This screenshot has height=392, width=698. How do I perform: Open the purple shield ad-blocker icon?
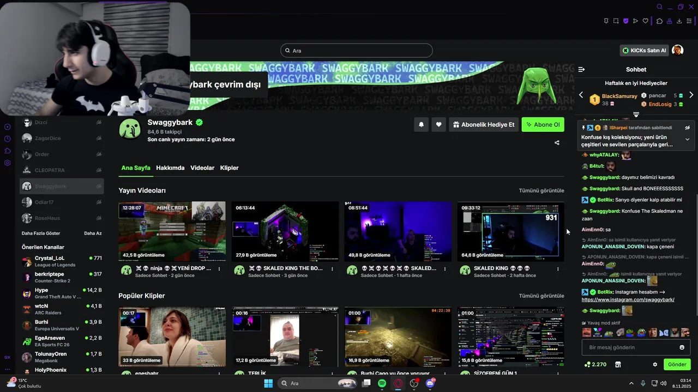pyautogui.click(x=625, y=21)
